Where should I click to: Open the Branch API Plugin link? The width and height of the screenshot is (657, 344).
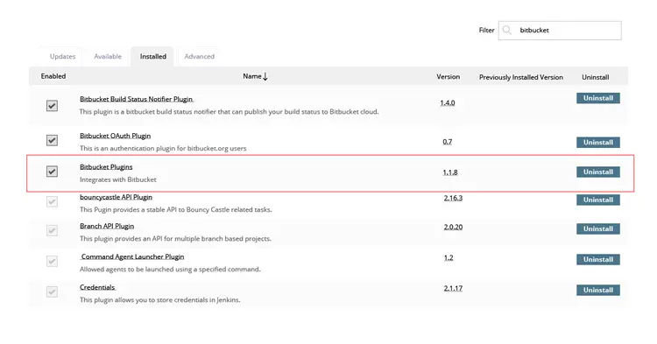point(107,226)
